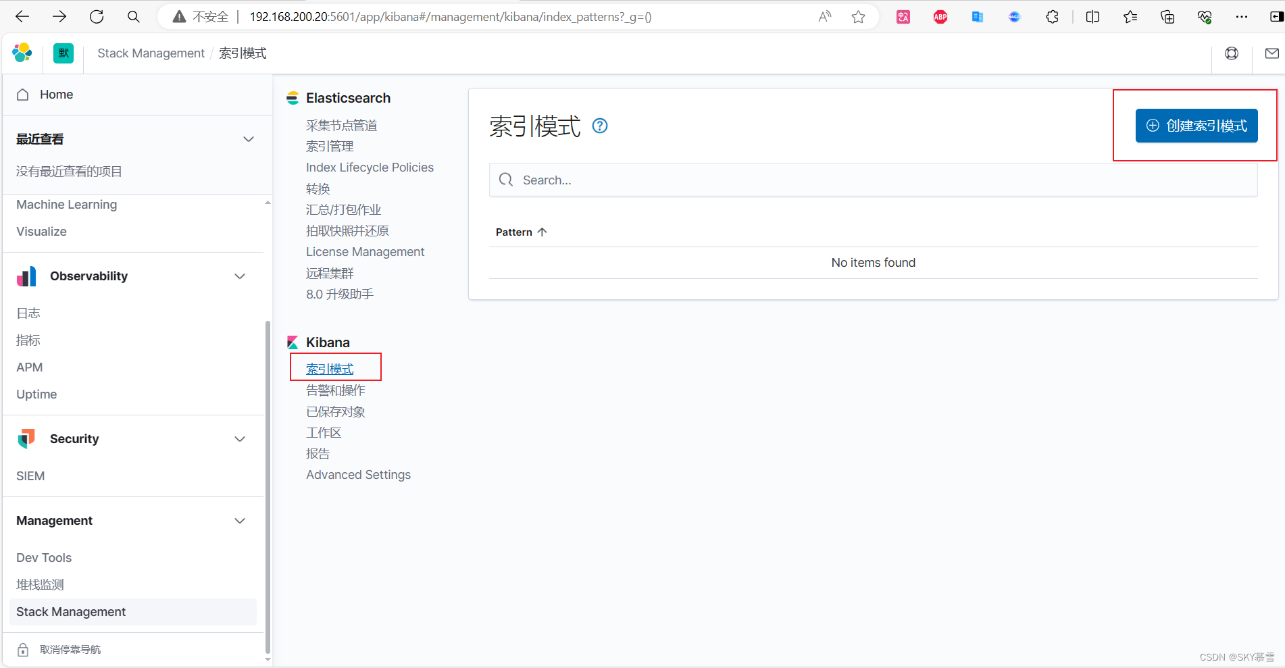Screen dimensions: 1285x668
Task: Go forward with the browser forward arrow
Action: click(59, 17)
